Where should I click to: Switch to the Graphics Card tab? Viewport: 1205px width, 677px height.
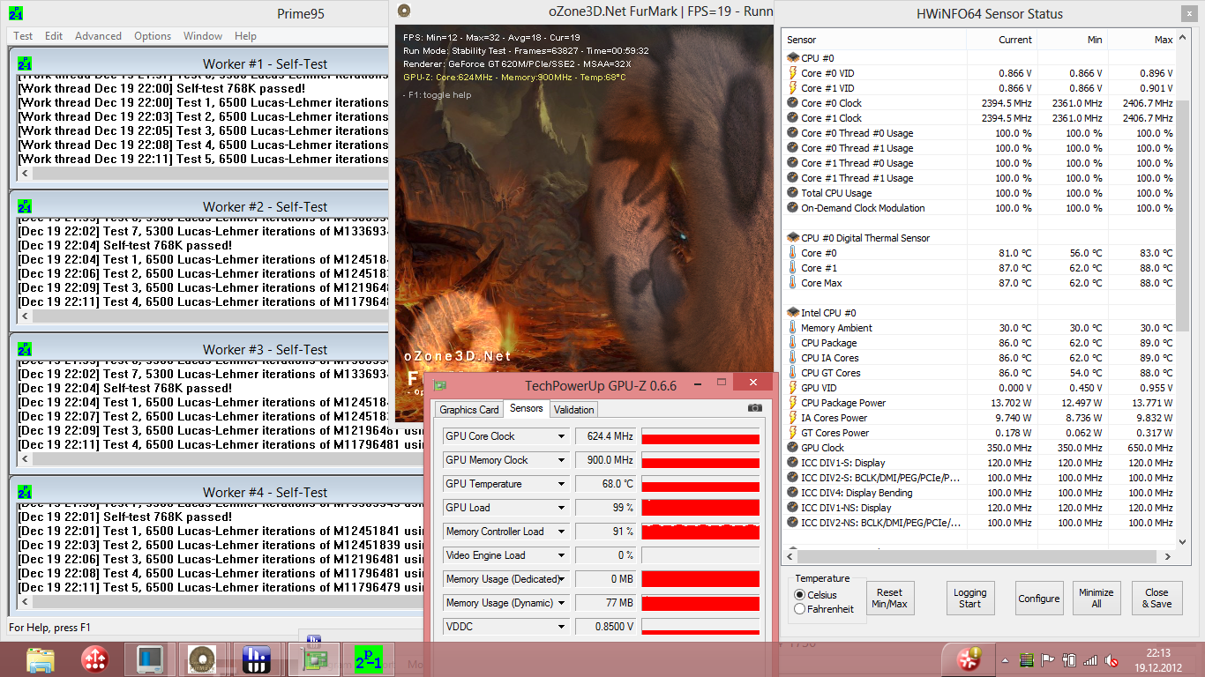(x=469, y=410)
